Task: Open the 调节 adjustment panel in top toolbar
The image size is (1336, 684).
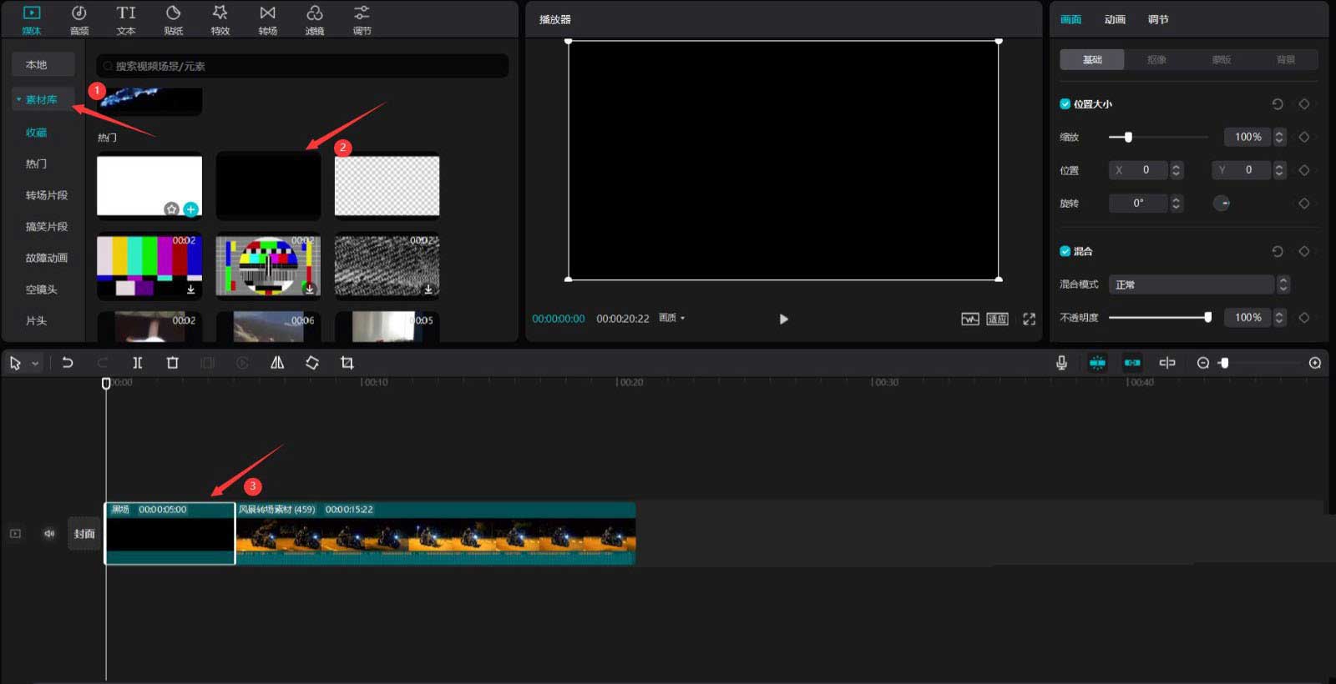Action: pos(362,20)
